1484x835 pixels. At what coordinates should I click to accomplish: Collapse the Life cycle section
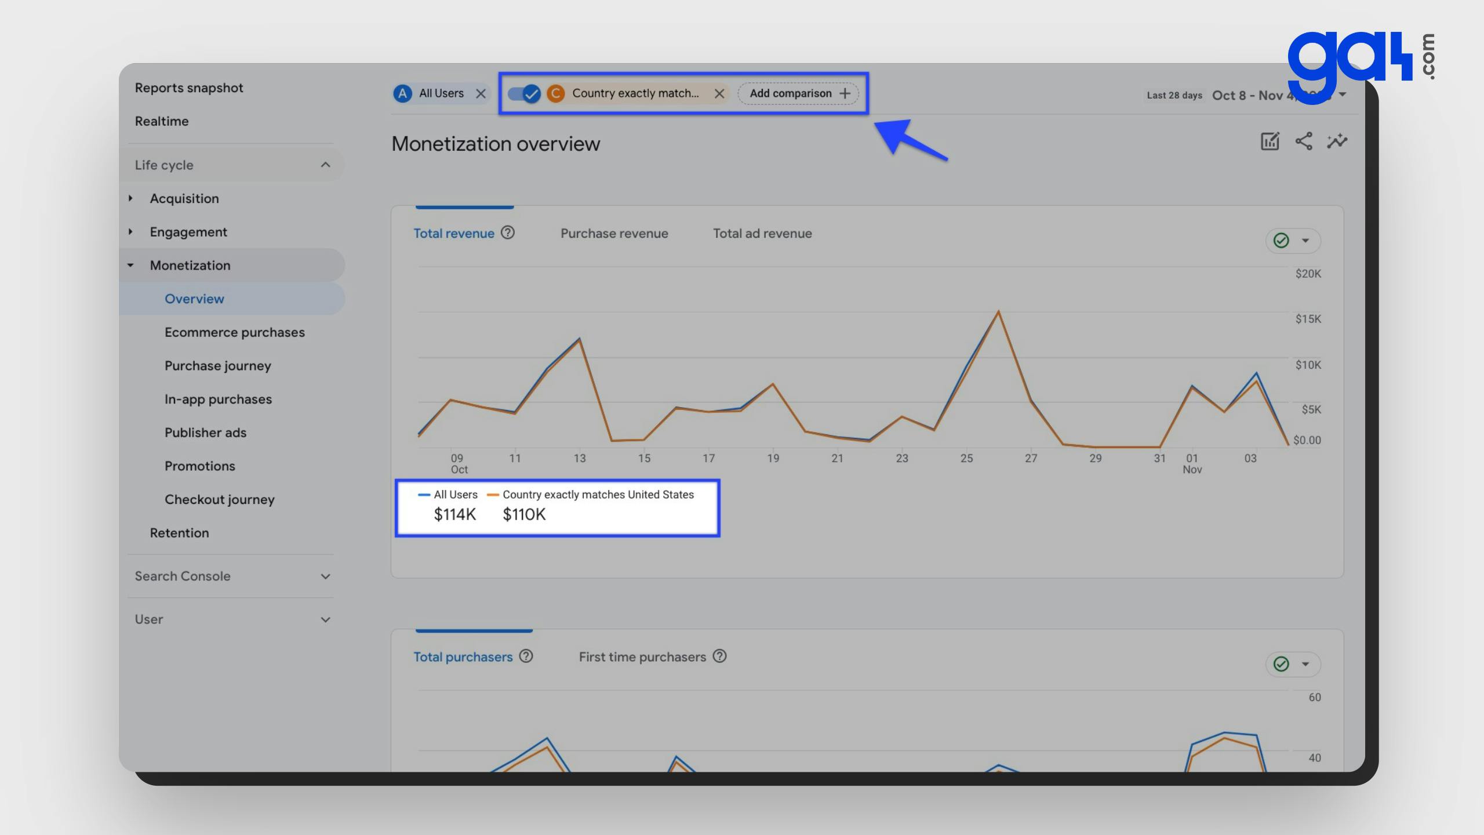(x=325, y=165)
